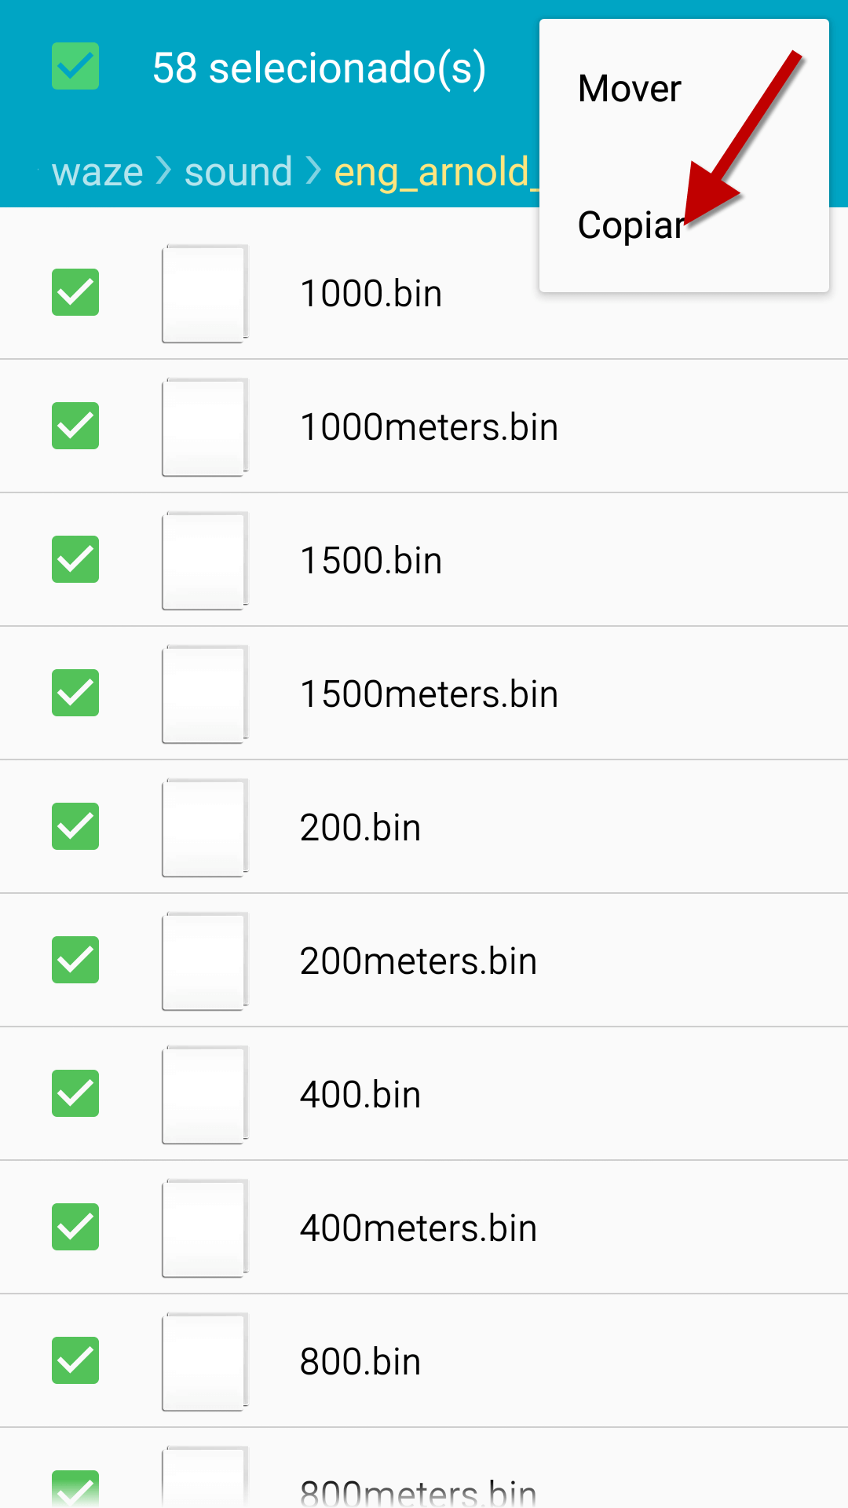This screenshot has height=1508, width=848.
Task: Uncheck the 200.bin checkbox
Action: 75,826
